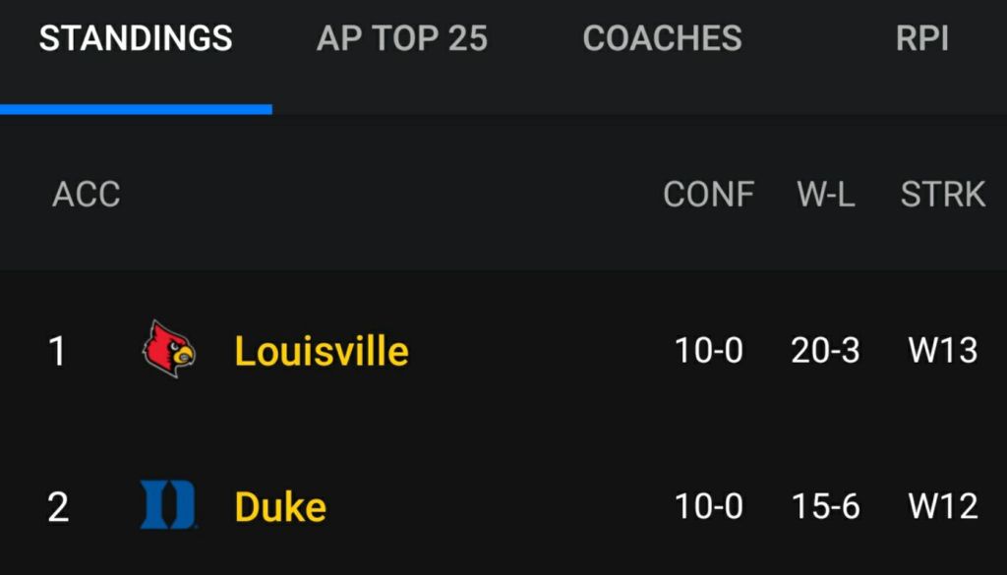This screenshot has width=1007, height=575.
Task: Click the CONF column header
Action: click(x=708, y=195)
